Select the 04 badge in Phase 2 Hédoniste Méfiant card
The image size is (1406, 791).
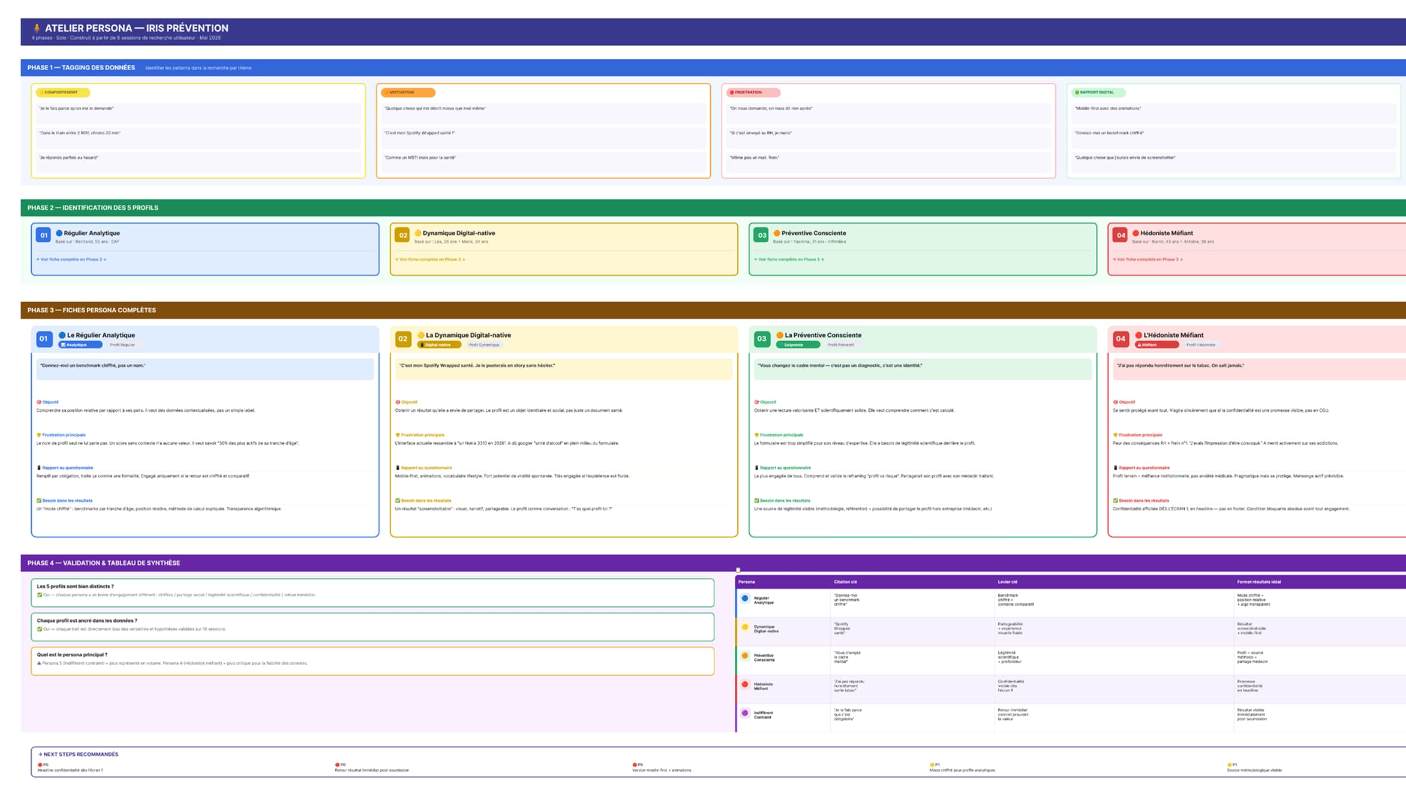point(1120,235)
